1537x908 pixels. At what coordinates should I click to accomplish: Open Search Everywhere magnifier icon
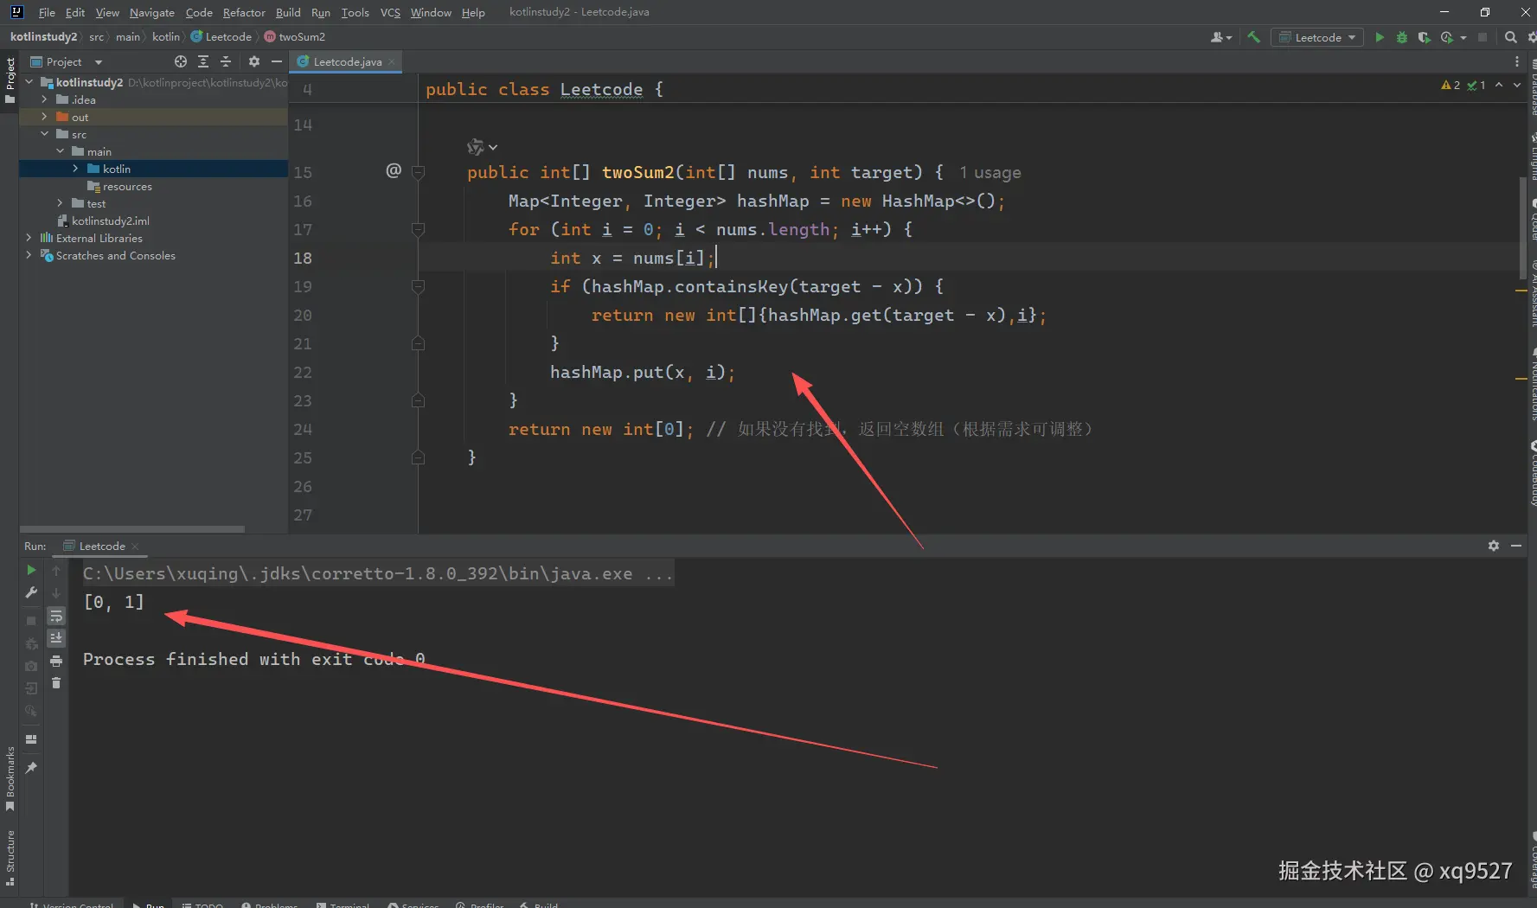pos(1510,37)
